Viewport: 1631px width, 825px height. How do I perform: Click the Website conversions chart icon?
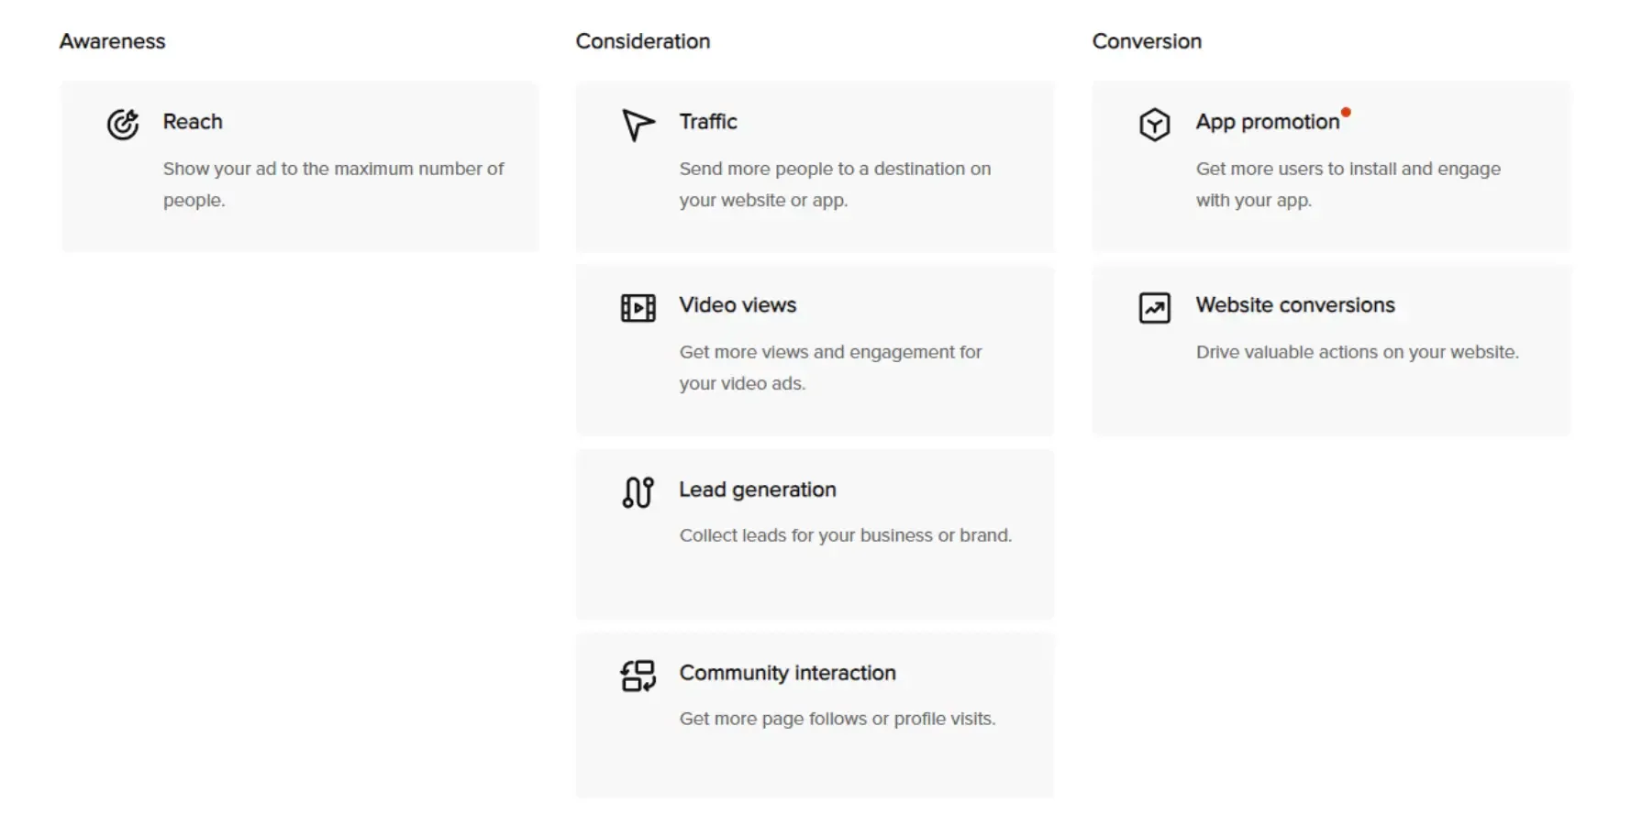[x=1154, y=308]
